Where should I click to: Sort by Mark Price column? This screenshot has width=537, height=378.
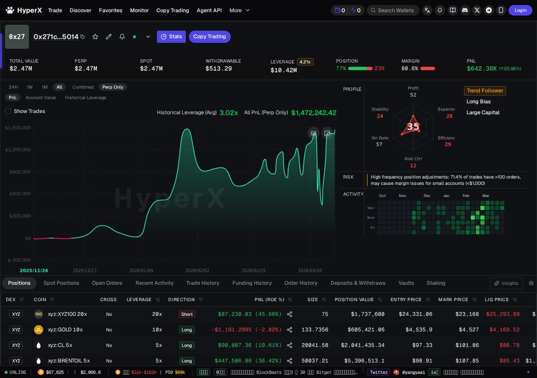tap(474, 300)
